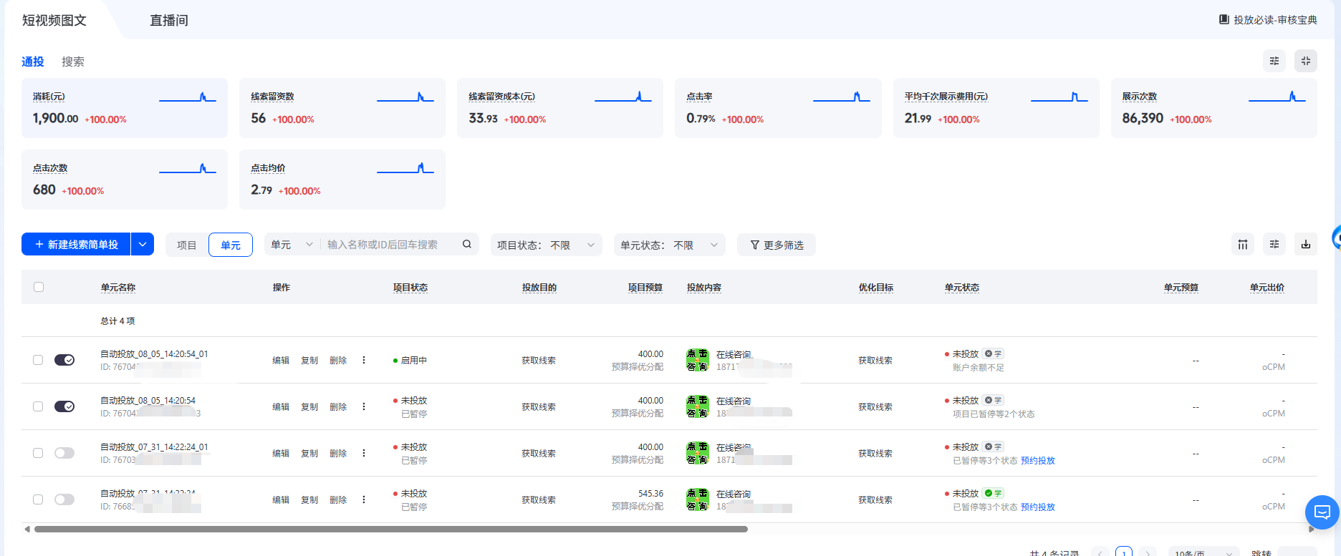Open the rows-per-page dropdown
This screenshot has width=1341, height=556.
(x=1203, y=552)
